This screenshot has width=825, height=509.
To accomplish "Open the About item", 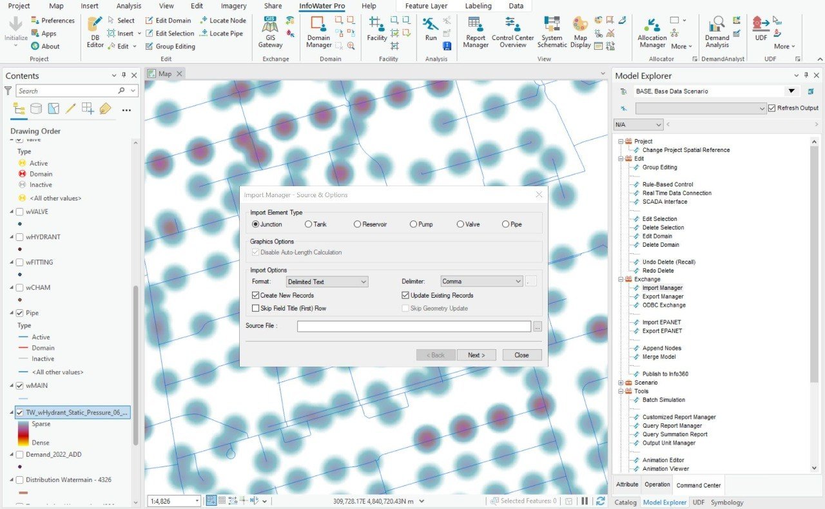I will tap(44, 46).
